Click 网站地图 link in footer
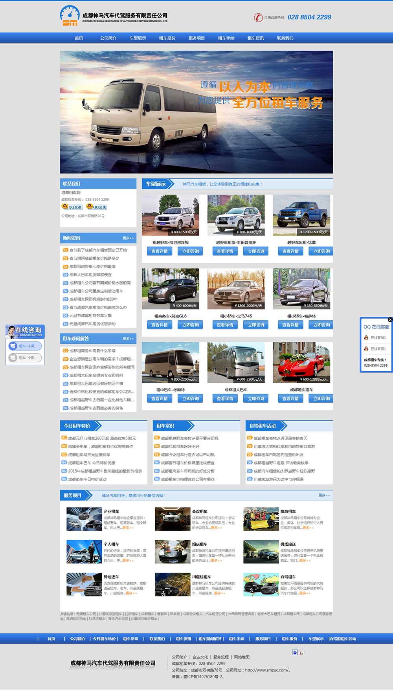 tap(242, 657)
